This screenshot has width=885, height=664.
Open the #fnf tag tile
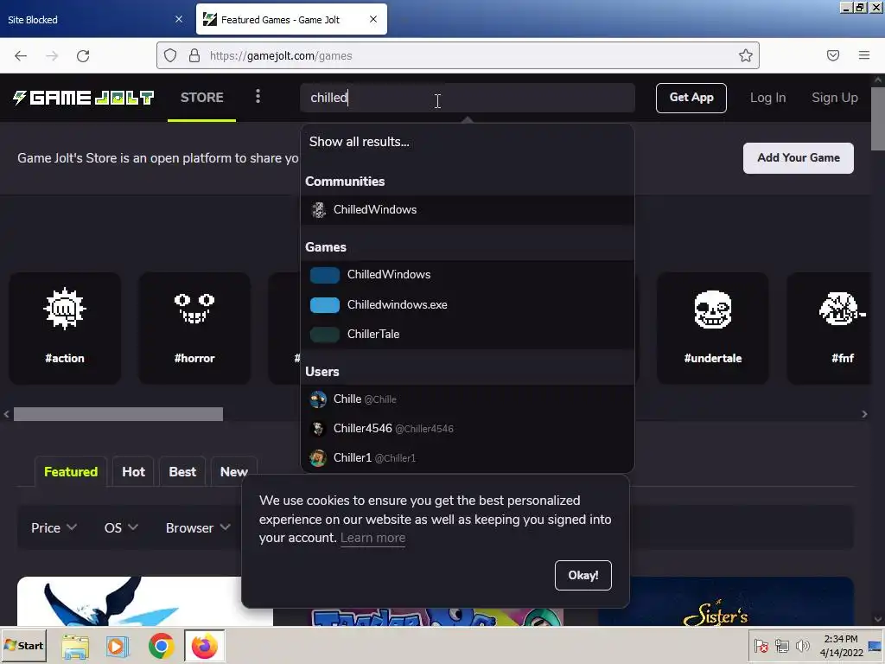coord(830,328)
